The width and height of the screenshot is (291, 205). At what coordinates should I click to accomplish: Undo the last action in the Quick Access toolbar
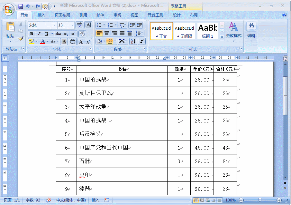click(x=28, y=6)
